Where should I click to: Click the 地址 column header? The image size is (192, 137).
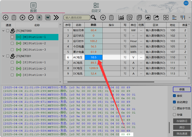(x=173, y=25)
